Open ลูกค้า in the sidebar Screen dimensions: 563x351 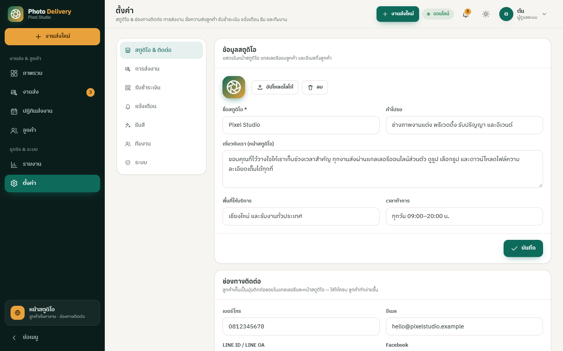tap(52, 130)
